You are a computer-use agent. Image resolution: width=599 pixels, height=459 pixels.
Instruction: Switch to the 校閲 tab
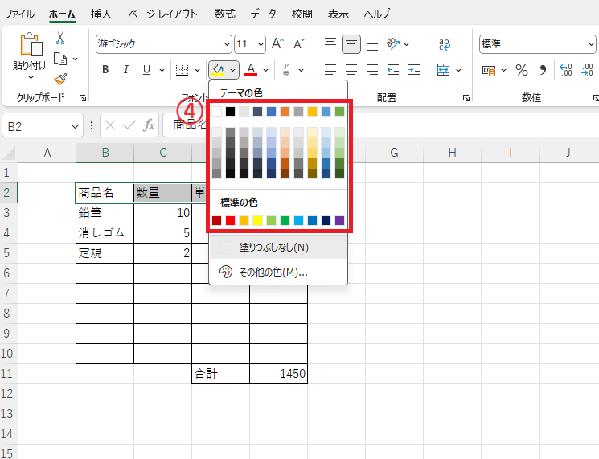point(302,14)
